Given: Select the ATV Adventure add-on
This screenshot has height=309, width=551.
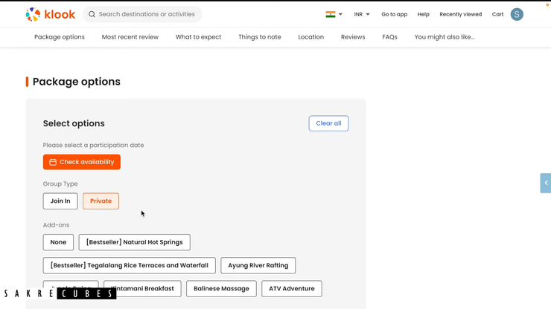Looking at the screenshot, I should 291,289.
